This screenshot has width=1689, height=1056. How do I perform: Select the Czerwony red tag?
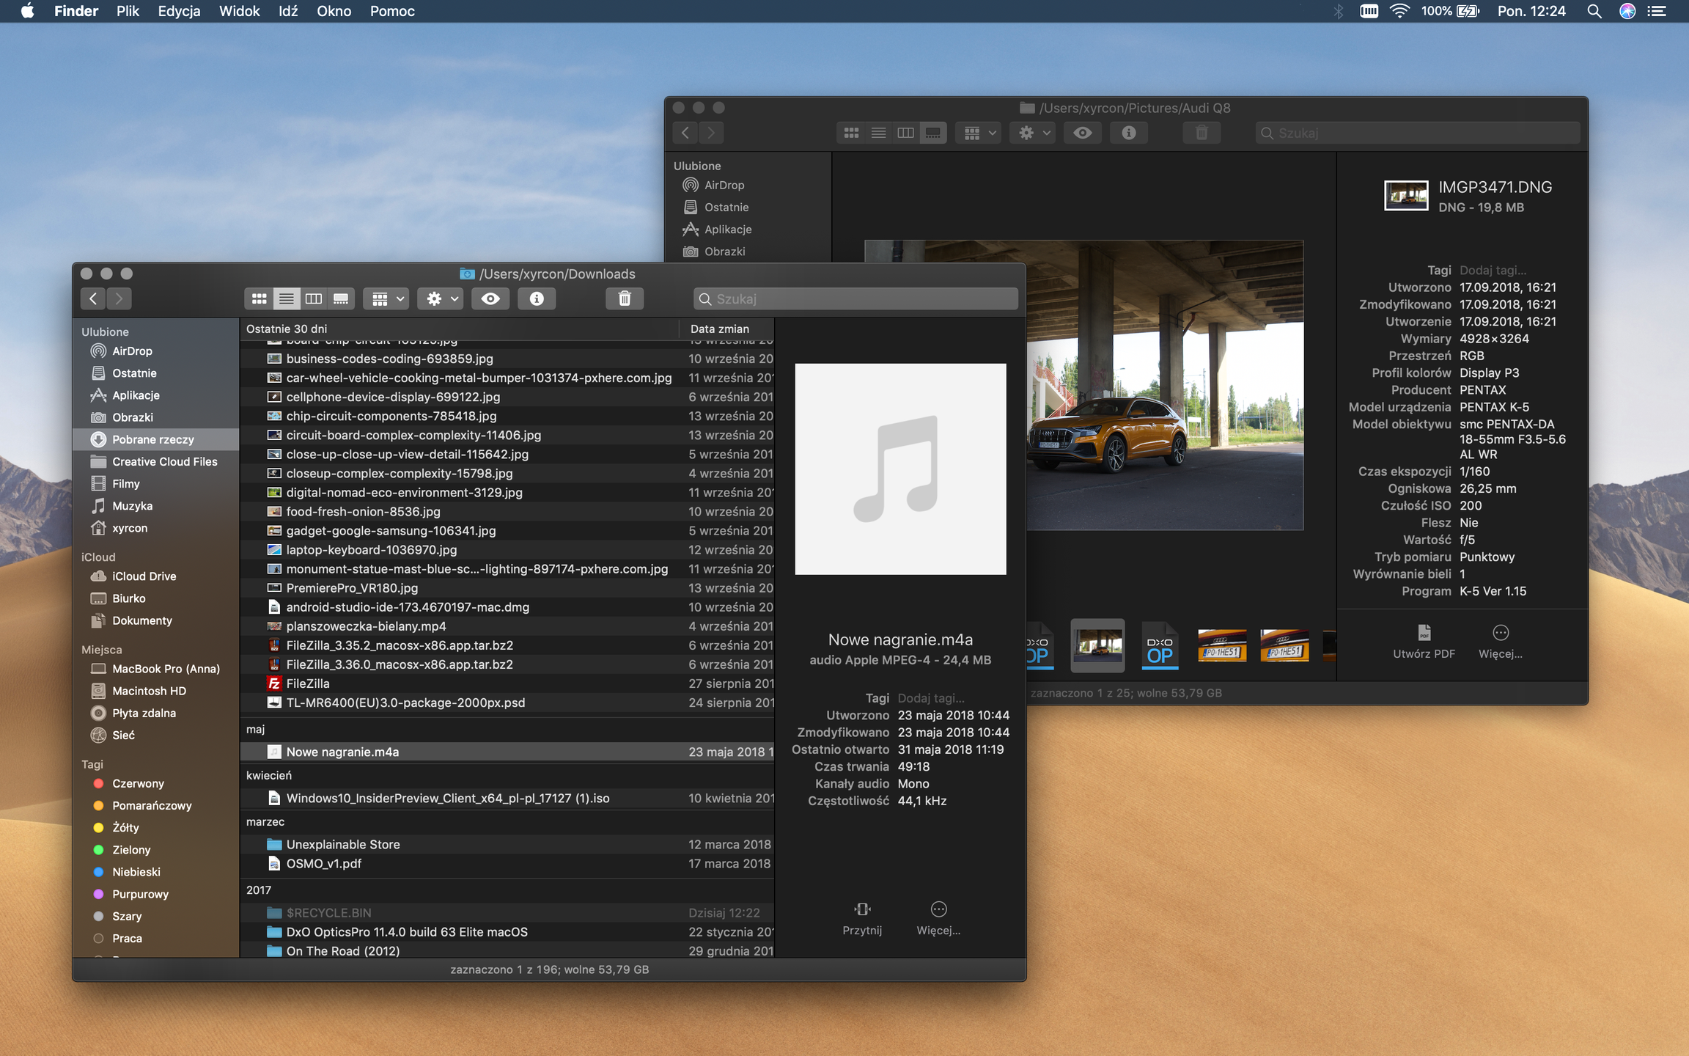pyautogui.click(x=138, y=783)
